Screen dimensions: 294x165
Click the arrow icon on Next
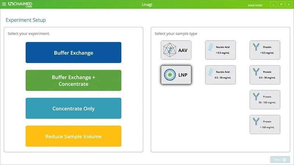coord(284,160)
